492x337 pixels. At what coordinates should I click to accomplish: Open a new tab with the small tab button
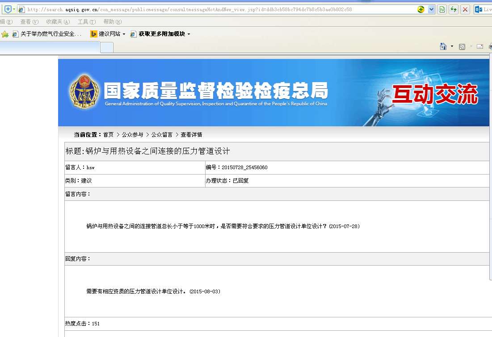pyautogui.click(x=107, y=48)
